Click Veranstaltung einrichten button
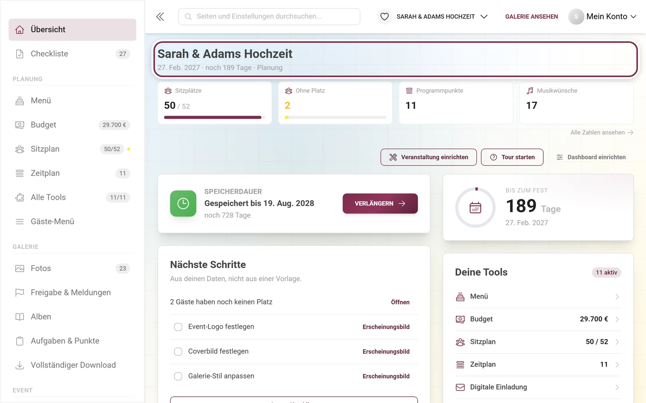Screen dimensions: 646x403 coord(428,157)
